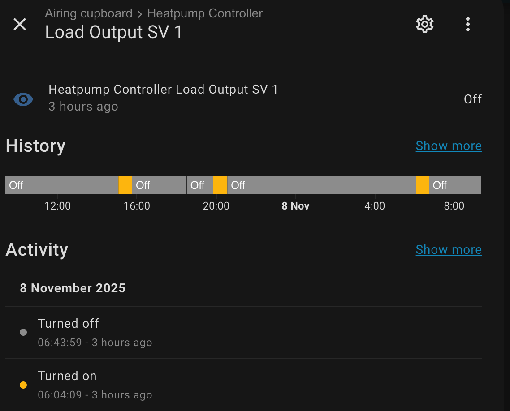Image resolution: width=510 pixels, height=411 pixels.
Task: Click the Heatpump Controller breadcrumb
Action: tap(205, 13)
